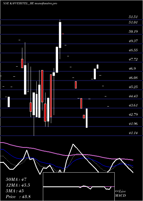143x201 pixels.
Task: Click the long red candlestick spanning 42.79 to 46.9
Action: pos(51,96)
